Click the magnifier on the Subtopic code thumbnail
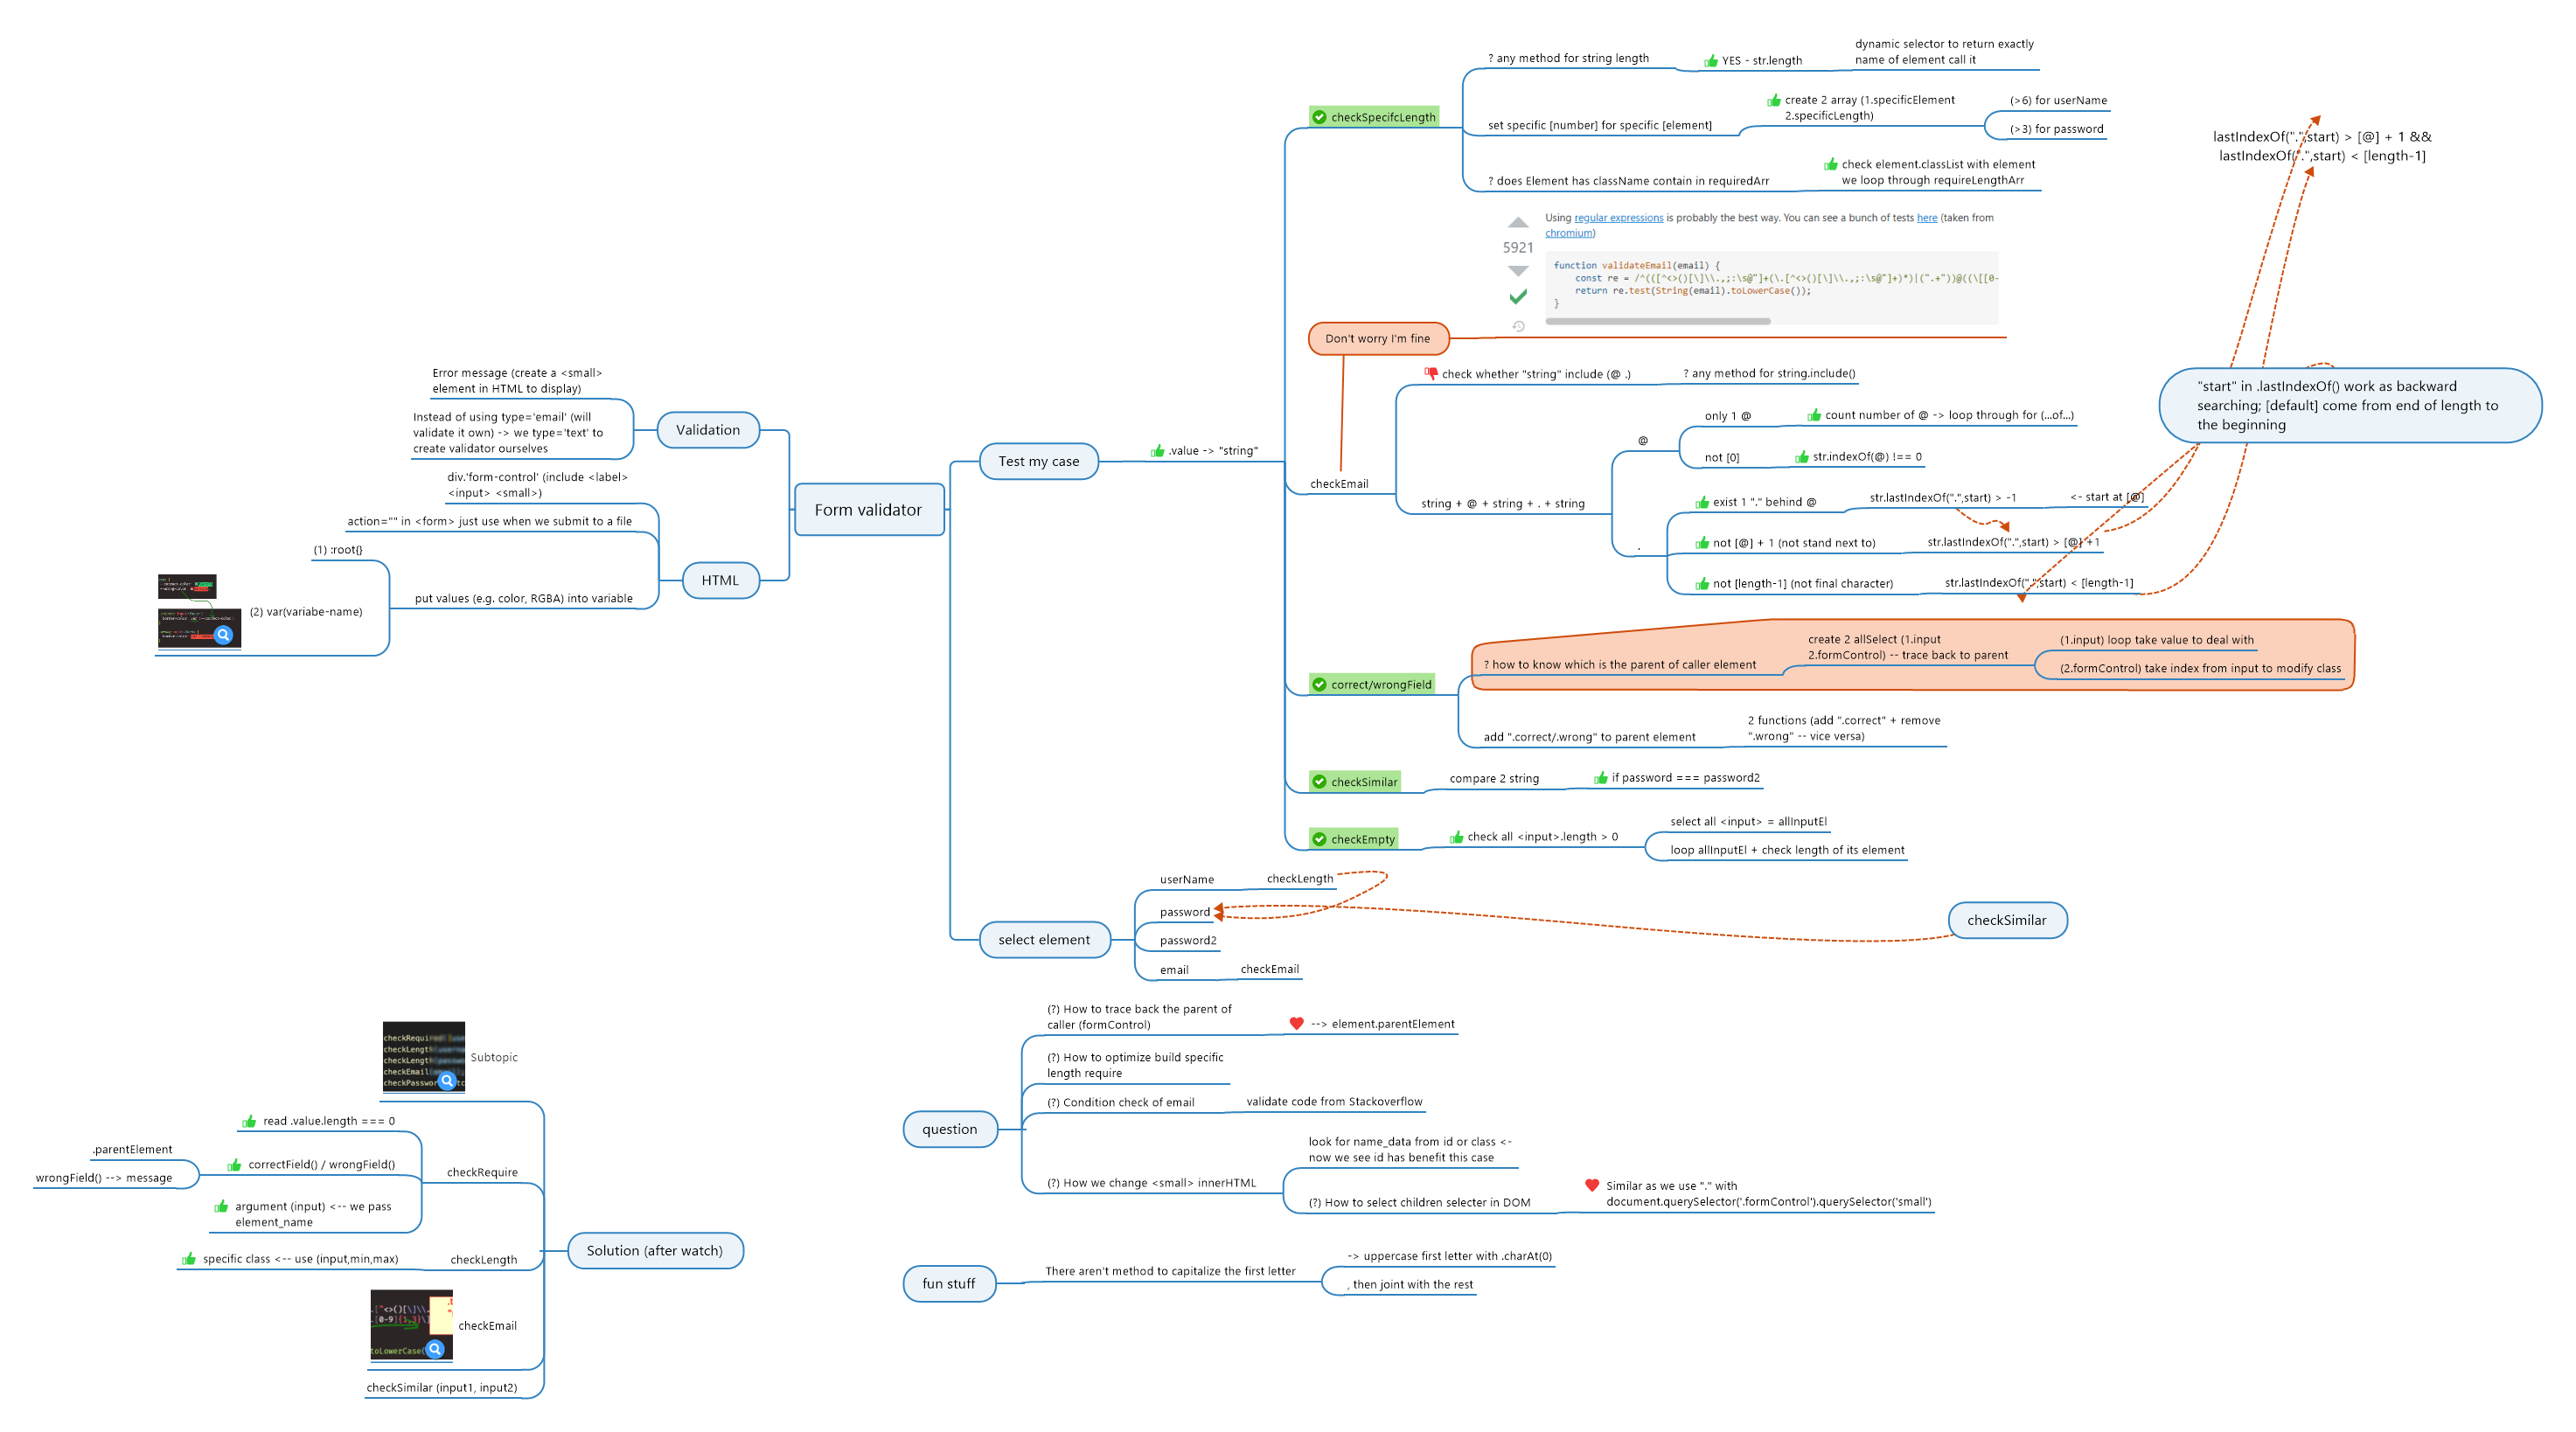The width and height of the screenshot is (2576, 1432). pyautogui.click(x=447, y=1080)
